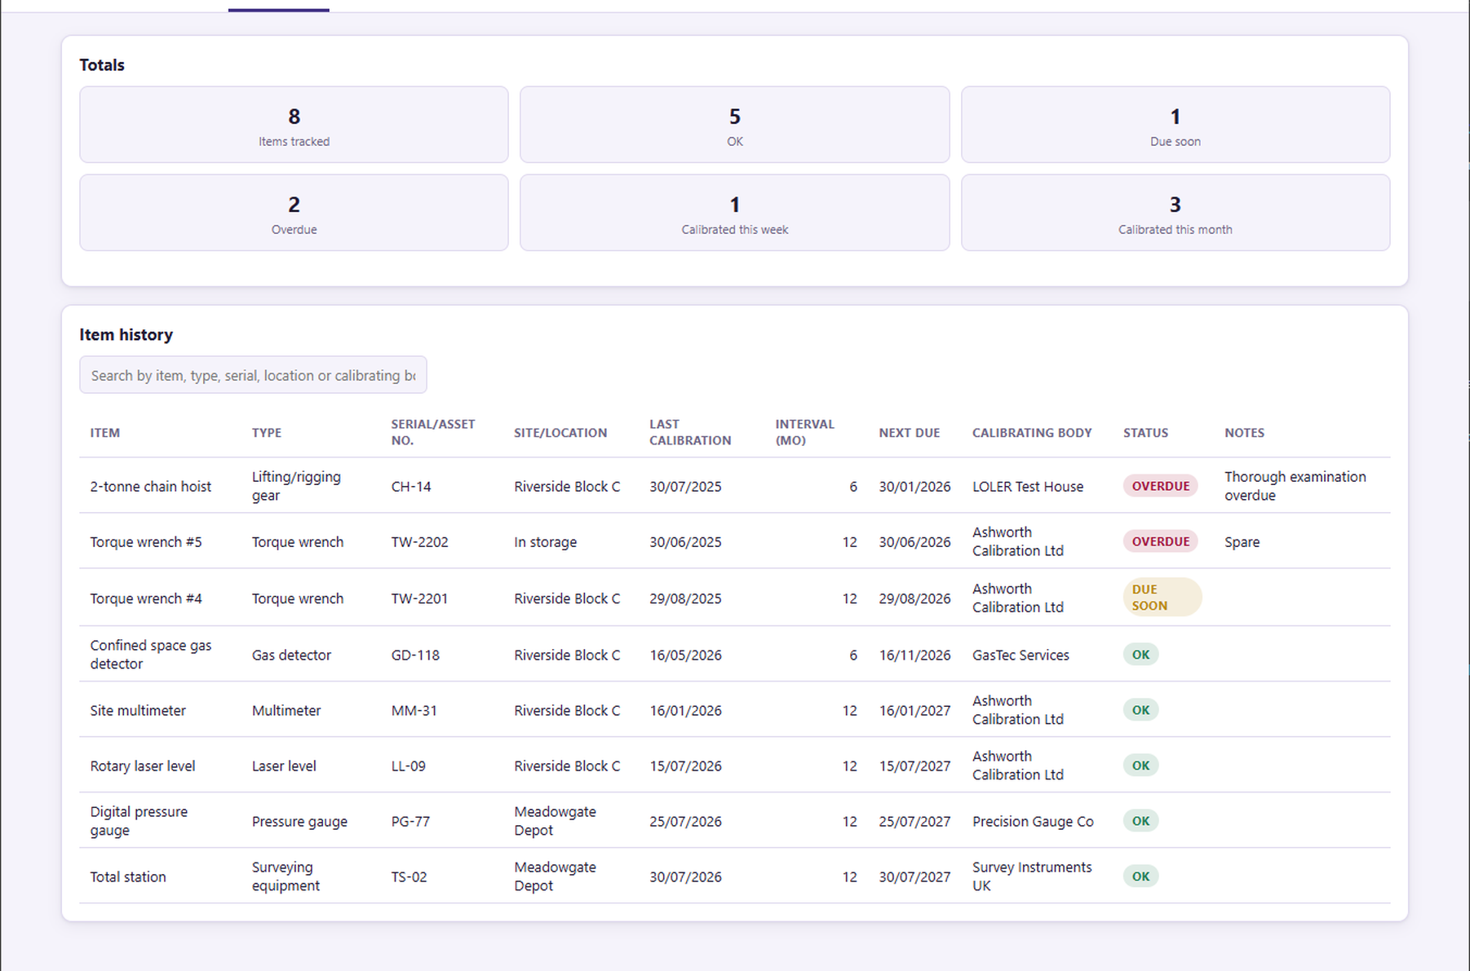Click the 'In storage' location cell
Image resolution: width=1470 pixels, height=971 pixels.
pyautogui.click(x=545, y=542)
